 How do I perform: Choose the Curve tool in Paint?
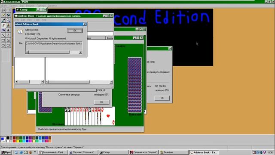coord(8,35)
